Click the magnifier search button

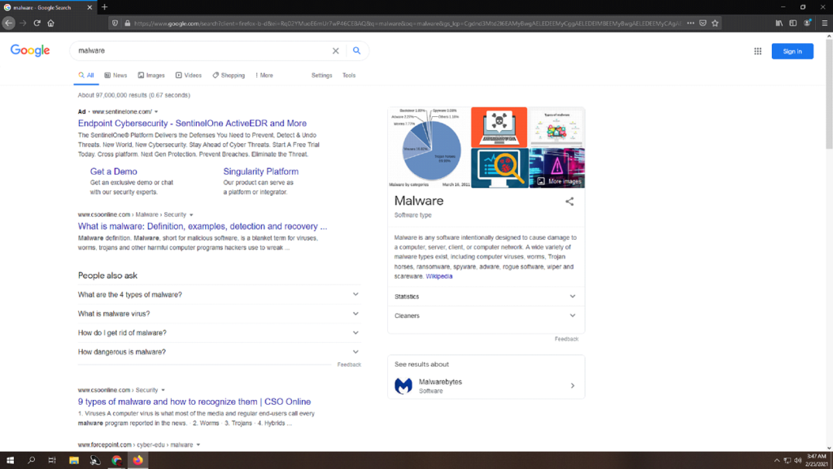click(x=356, y=50)
